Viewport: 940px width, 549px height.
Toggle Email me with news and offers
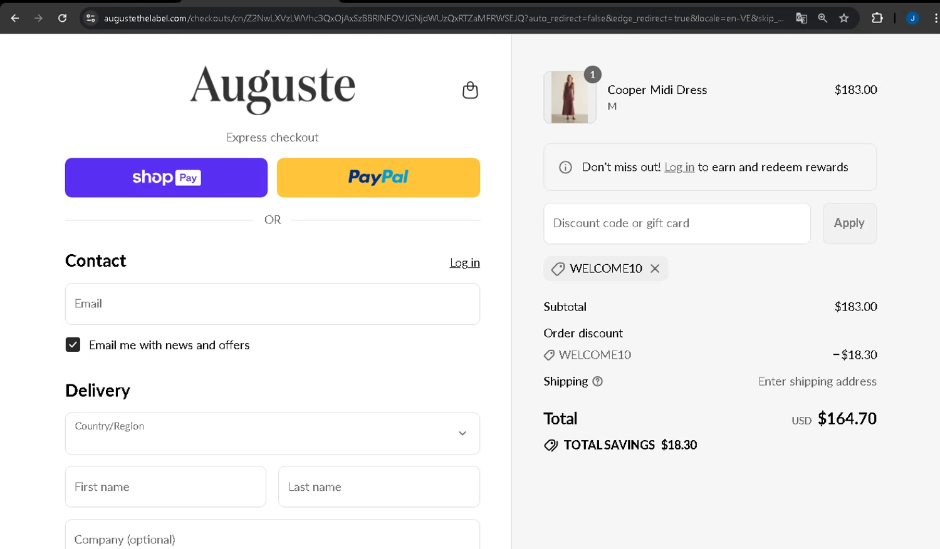[73, 345]
